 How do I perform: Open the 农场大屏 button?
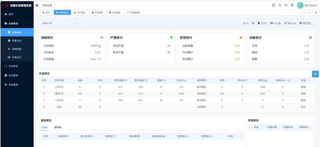click(x=47, y=5)
